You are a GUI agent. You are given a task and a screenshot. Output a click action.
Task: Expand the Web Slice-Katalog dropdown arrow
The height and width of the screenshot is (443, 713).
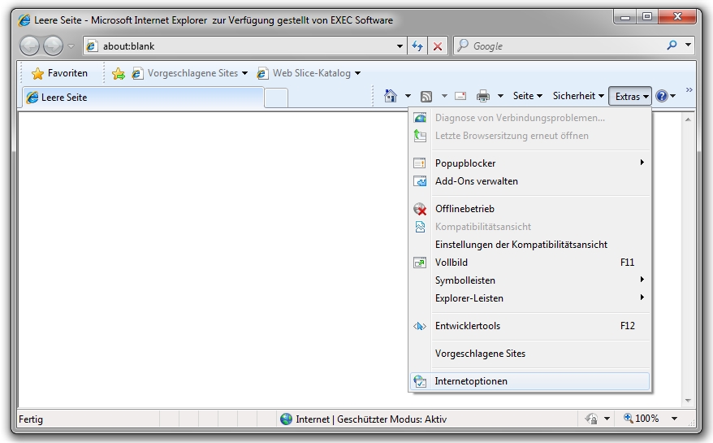coord(357,73)
